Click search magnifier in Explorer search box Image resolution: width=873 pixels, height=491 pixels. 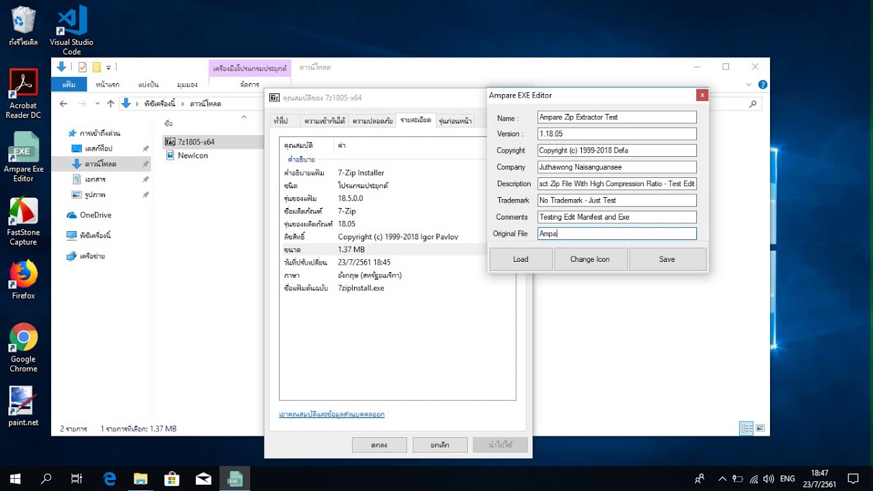[x=753, y=104]
